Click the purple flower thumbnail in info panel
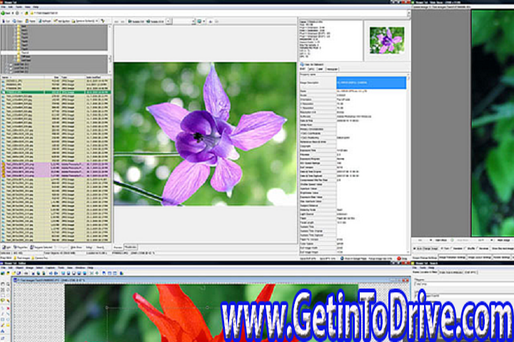 click(x=387, y=41)
